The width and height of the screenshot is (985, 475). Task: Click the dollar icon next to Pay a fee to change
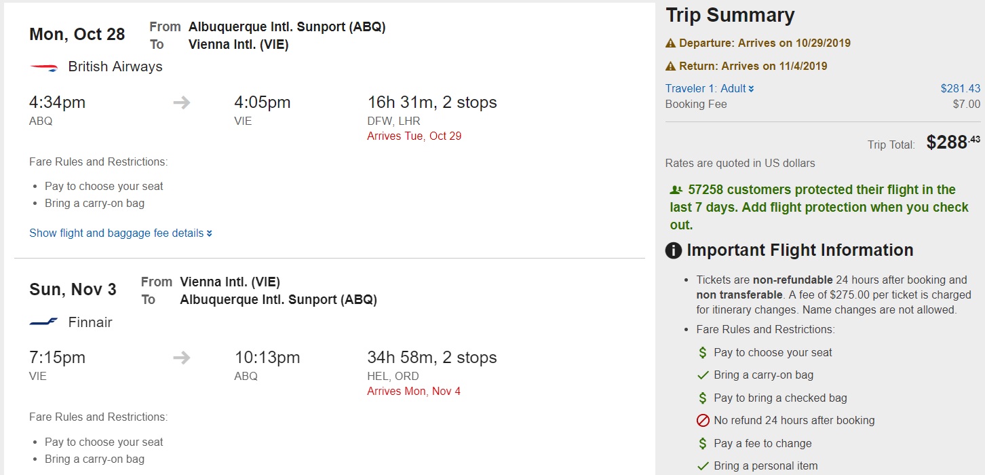coord(703,444)
